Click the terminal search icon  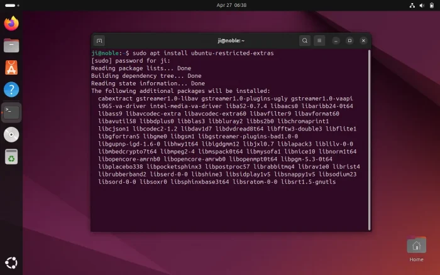[305, 41]
